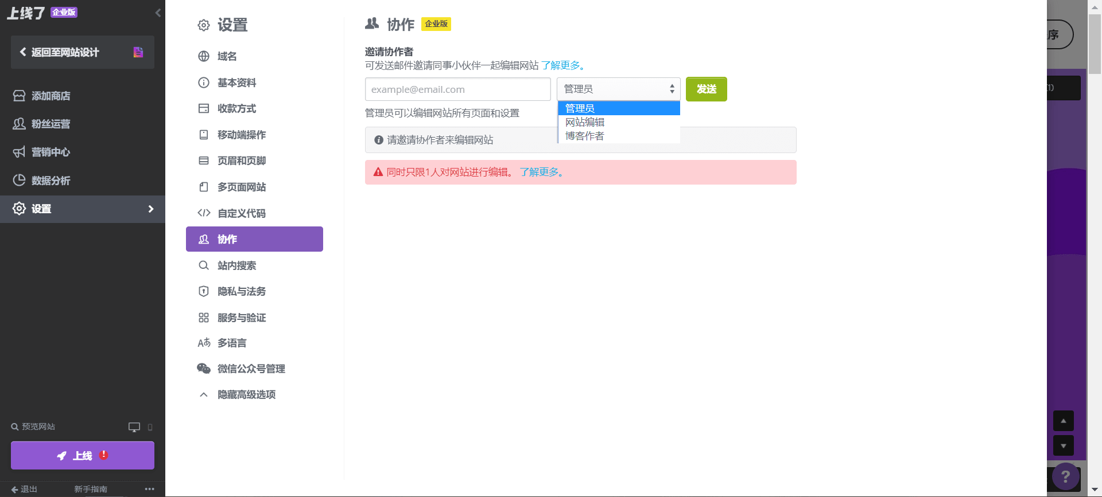The image size is (1102, 497).
Task: Click 退出 at the bottom left
Action: (24, 489)
